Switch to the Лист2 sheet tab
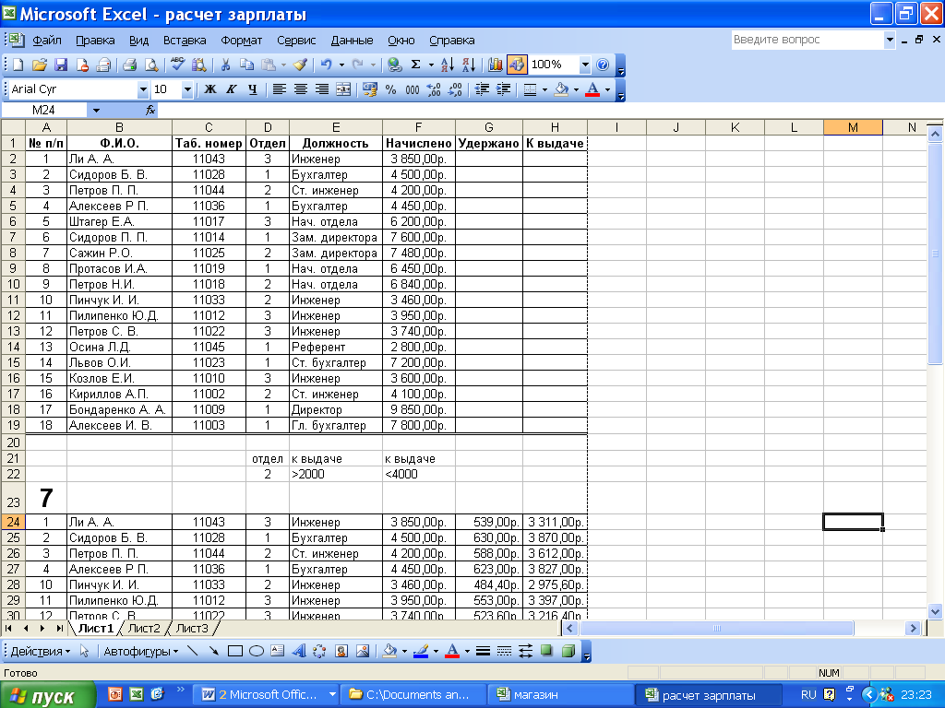This screenshot has height=708, width=945. tap(144, 629)
